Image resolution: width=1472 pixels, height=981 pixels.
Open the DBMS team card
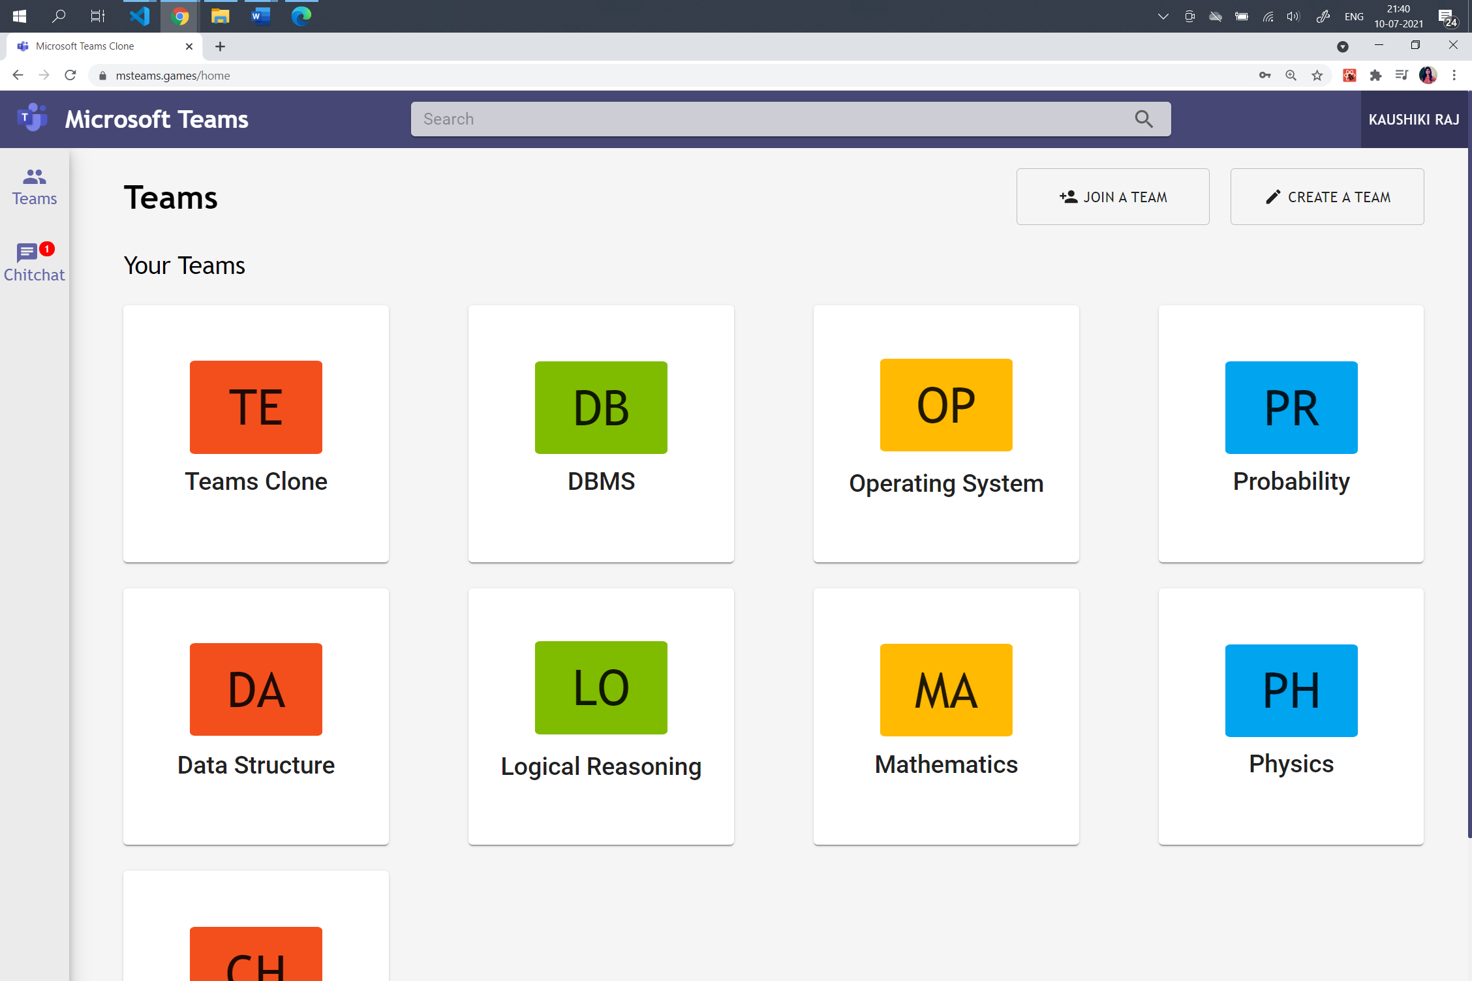tap(601, 433)
